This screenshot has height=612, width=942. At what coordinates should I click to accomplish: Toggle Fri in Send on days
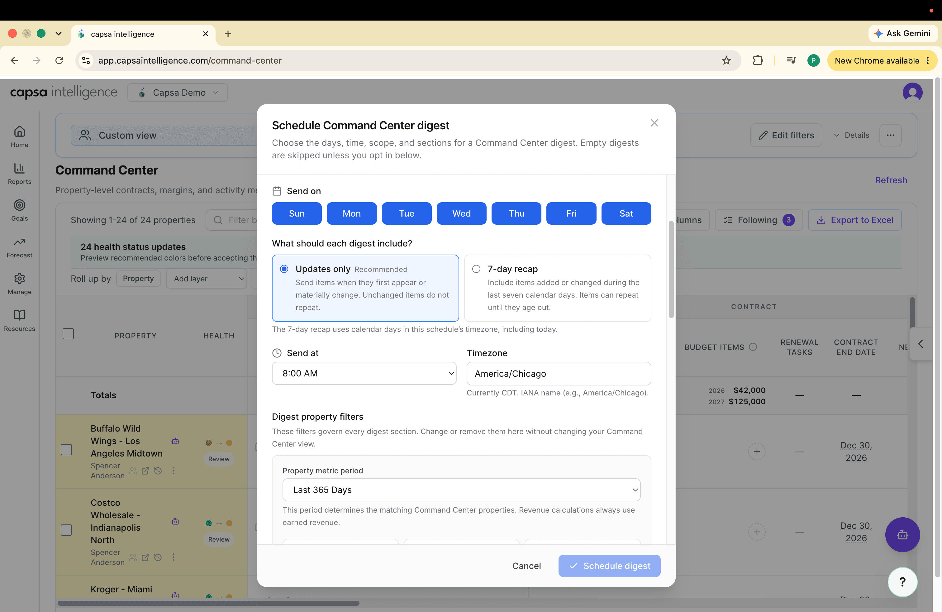pos(571,213)
